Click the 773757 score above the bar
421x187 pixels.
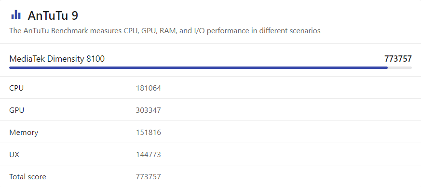[x=398, y=59]
